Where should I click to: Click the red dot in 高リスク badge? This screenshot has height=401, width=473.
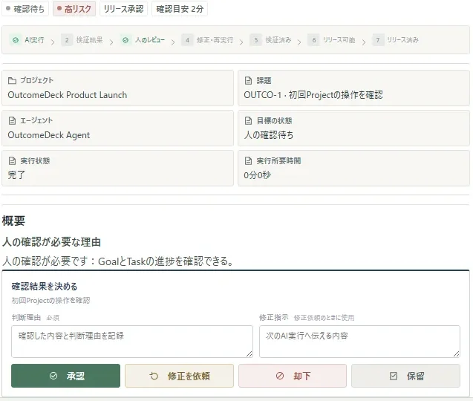coord(59,8)
